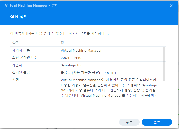Close the Virtual Machine Manager install dialog
The image size is (179, 129).
point(171,6)
